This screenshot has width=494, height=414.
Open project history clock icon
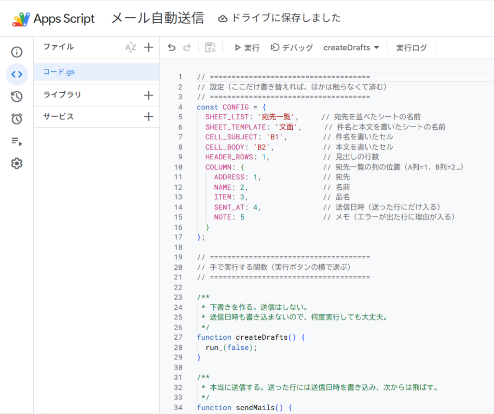tap(17, 97)
